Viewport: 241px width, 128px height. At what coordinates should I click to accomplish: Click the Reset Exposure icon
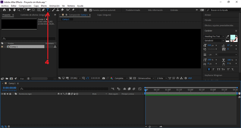pyautogui.click(x=186, y=78)
